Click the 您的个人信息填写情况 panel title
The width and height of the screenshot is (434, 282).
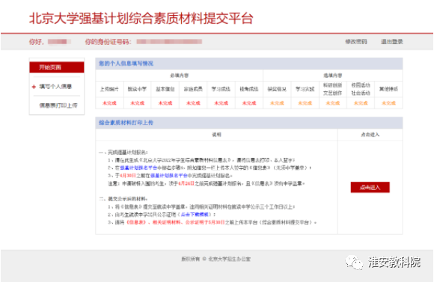[x=126, y=64]
